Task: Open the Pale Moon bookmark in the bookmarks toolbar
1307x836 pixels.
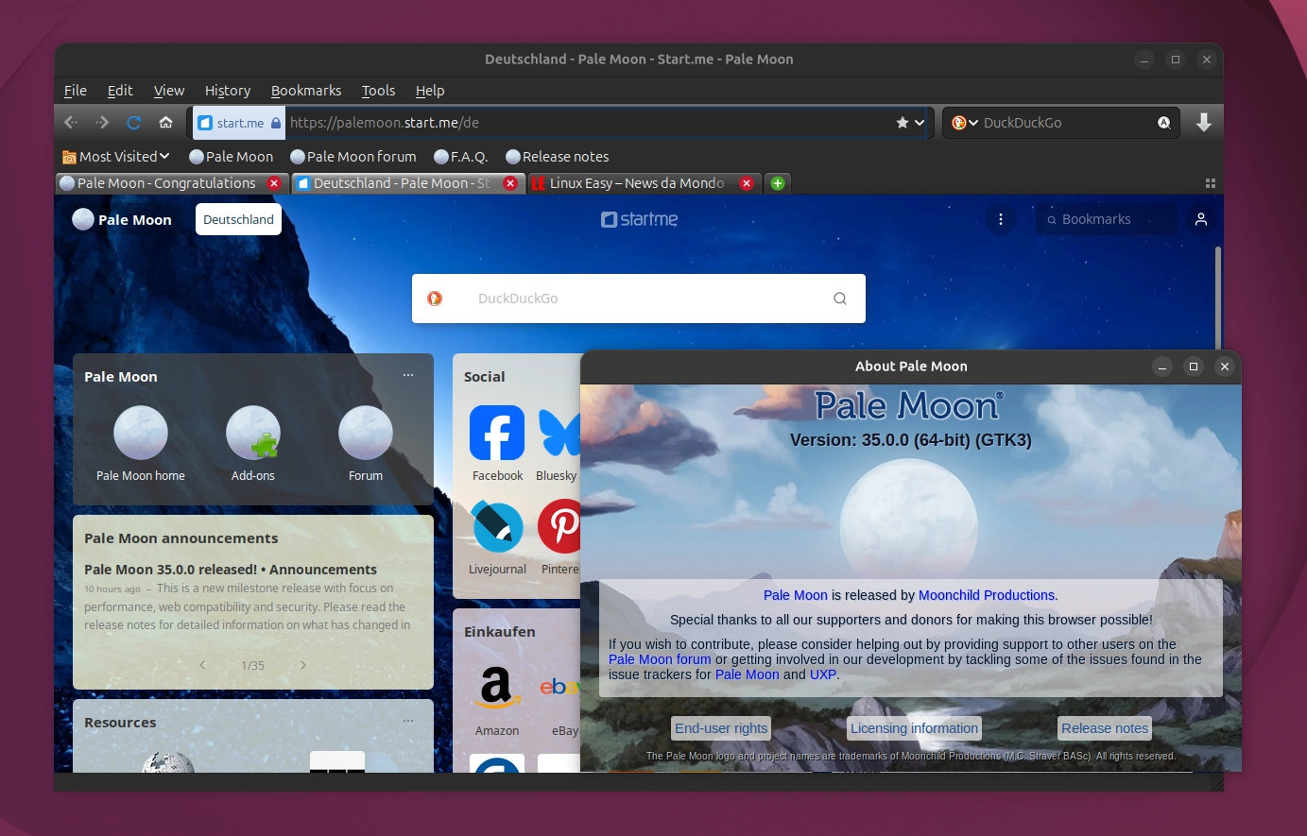Action: pos(232,157)
